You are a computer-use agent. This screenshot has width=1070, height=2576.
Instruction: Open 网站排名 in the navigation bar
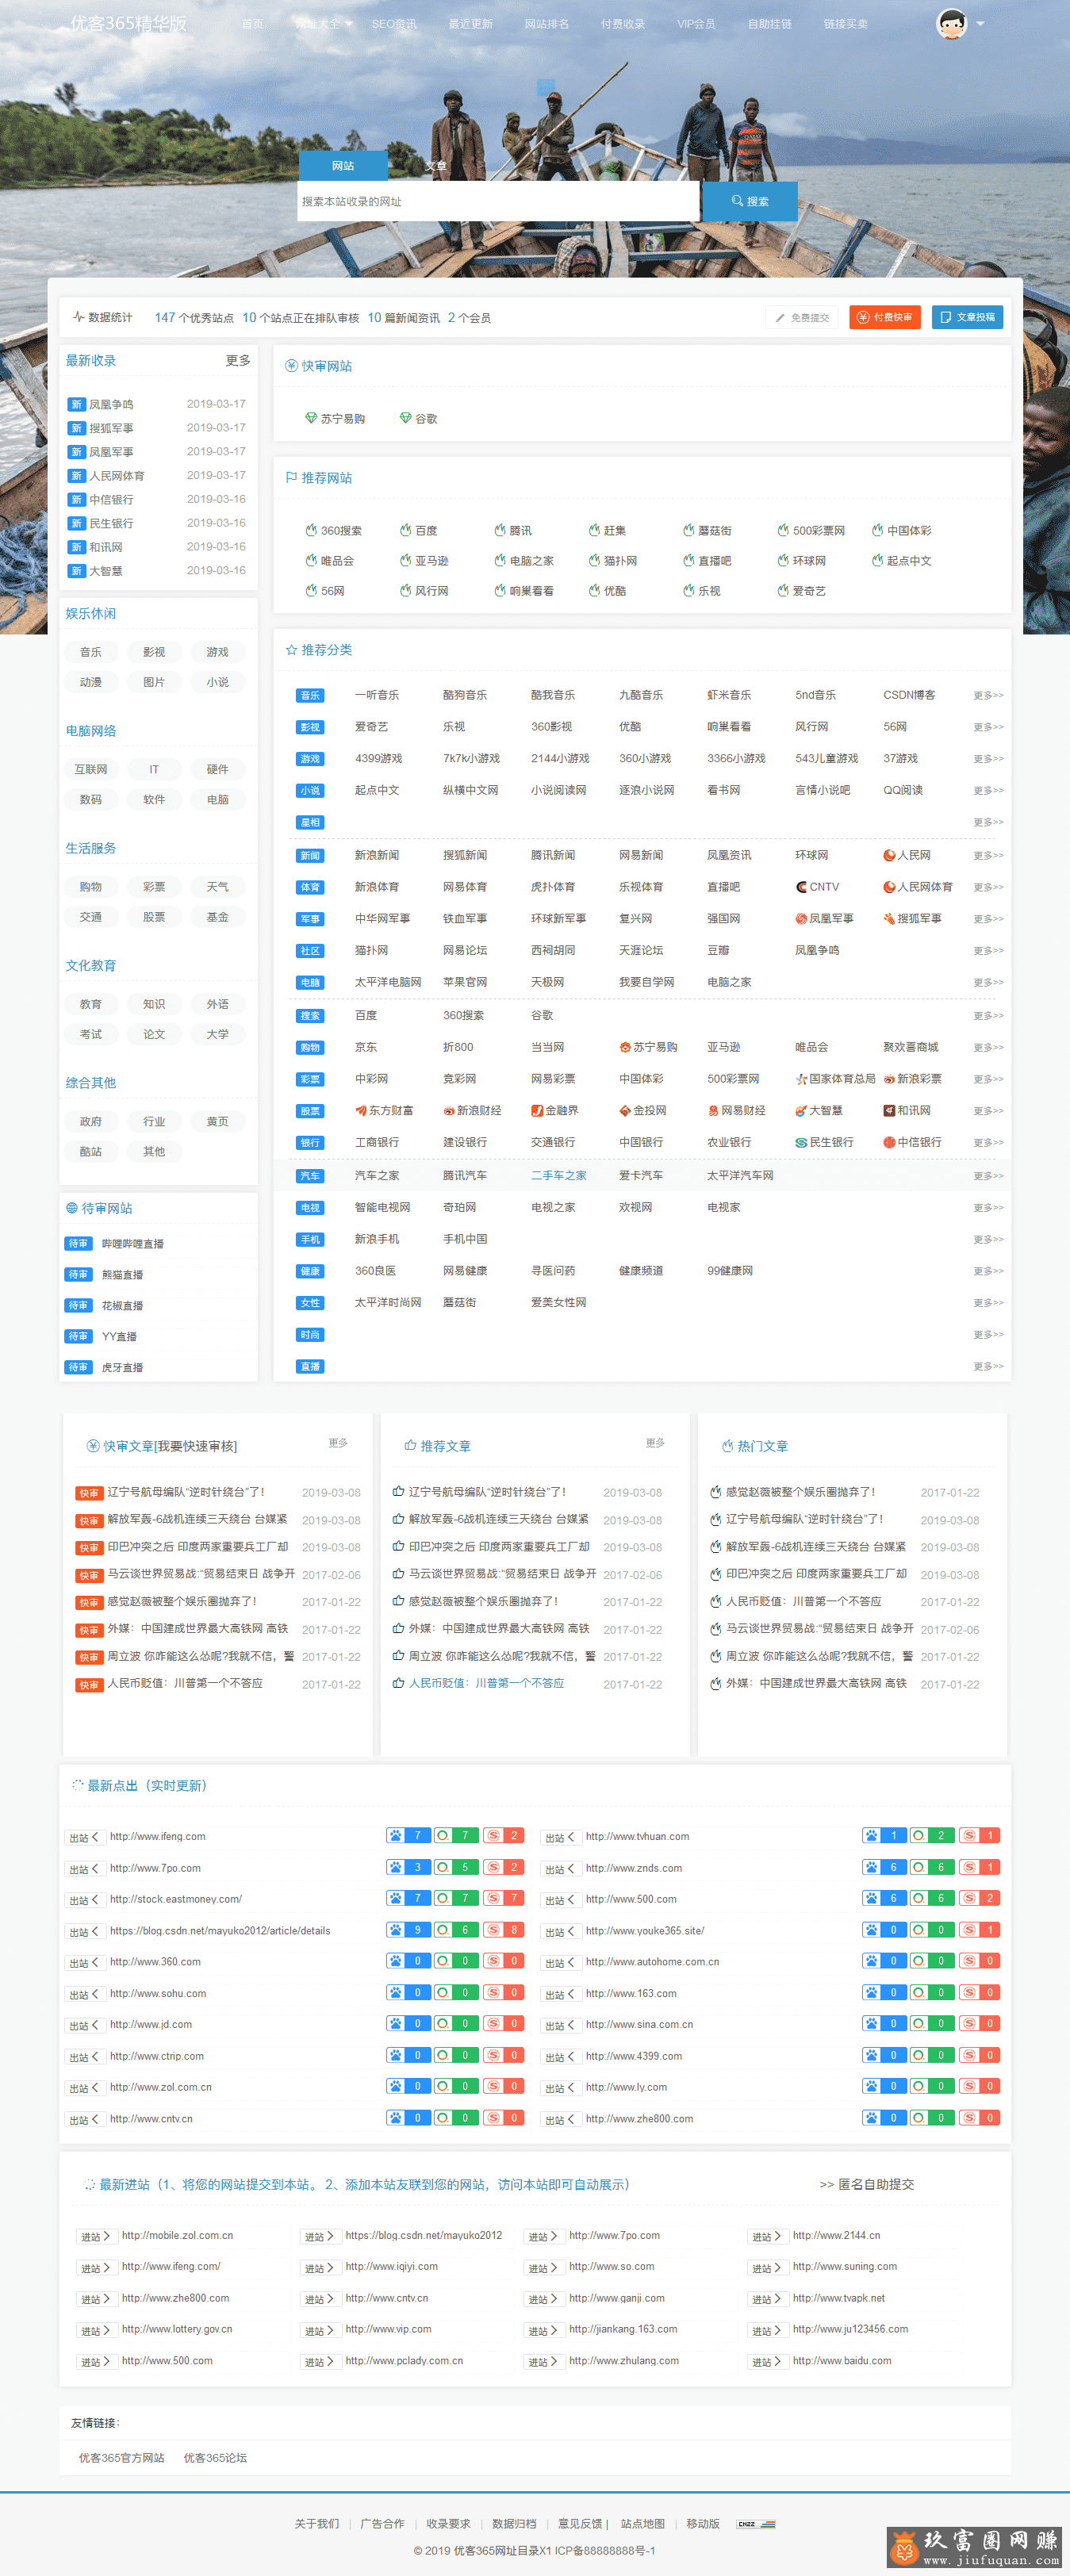(546, 24)
